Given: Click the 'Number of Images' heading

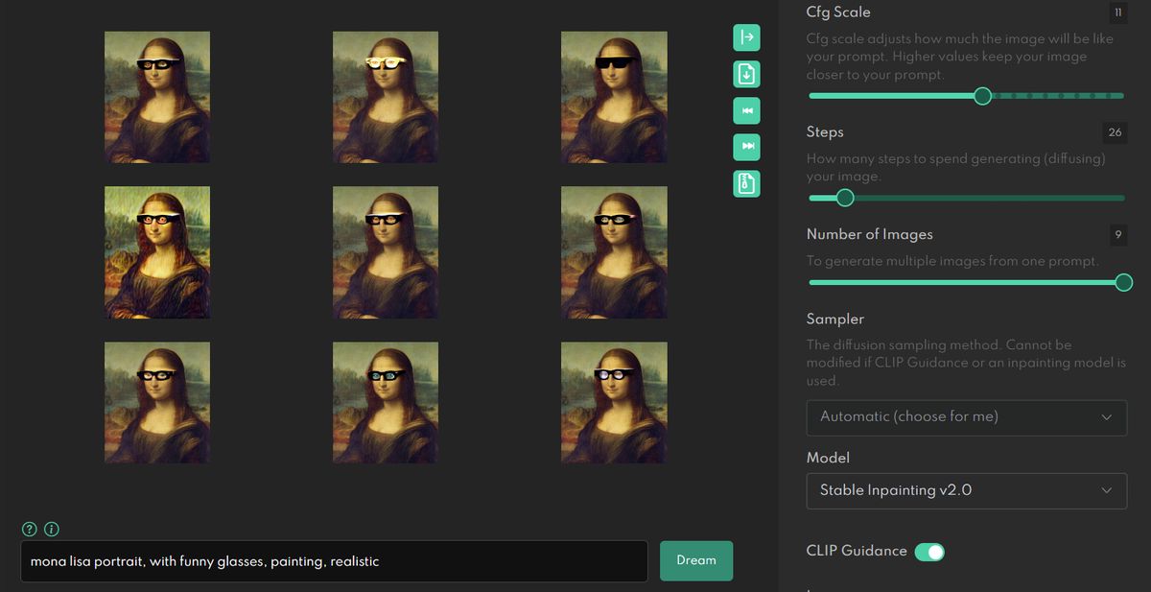Looking at the screenshot, I should (870, 234).
